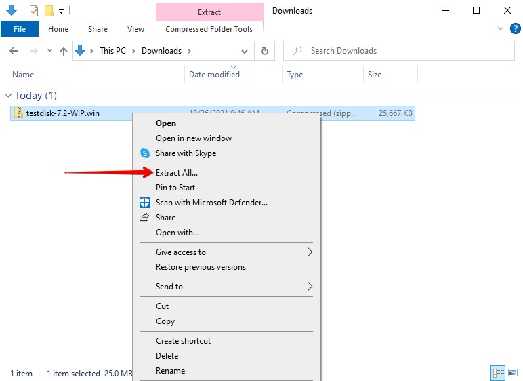Choose Extract All... from context menu
The image size is (523, 381).
177,173
